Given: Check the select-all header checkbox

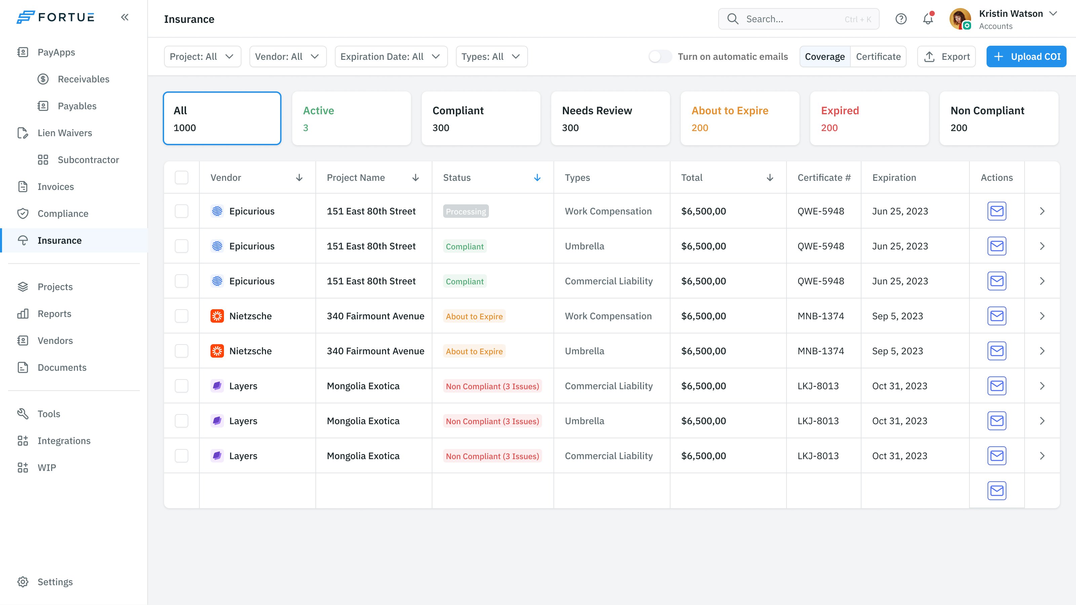Looking at the screenshot, I should pos(181,177).
